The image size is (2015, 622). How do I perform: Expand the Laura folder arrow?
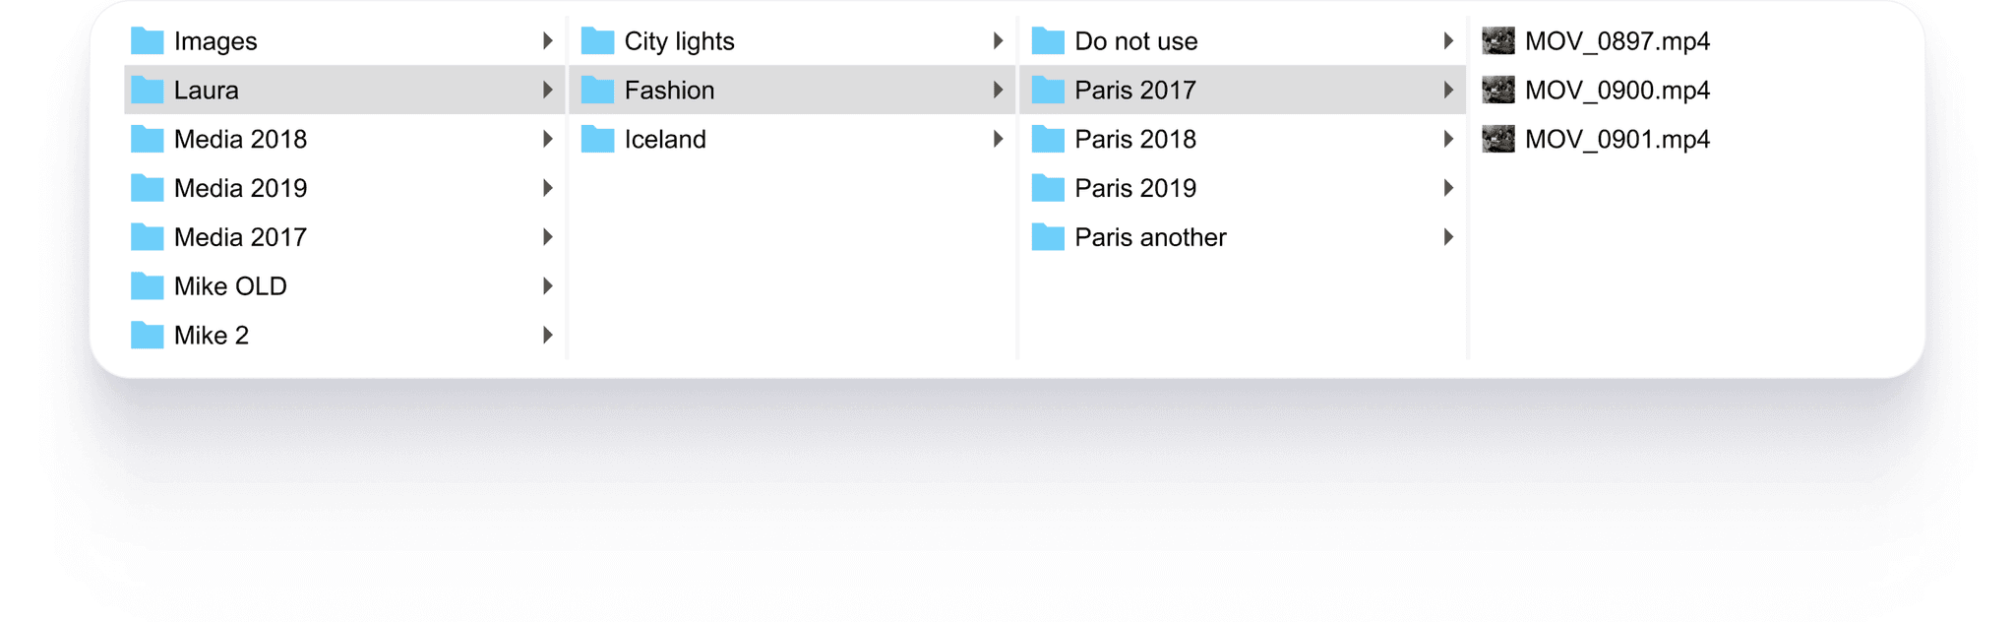(x=548, y=90)
